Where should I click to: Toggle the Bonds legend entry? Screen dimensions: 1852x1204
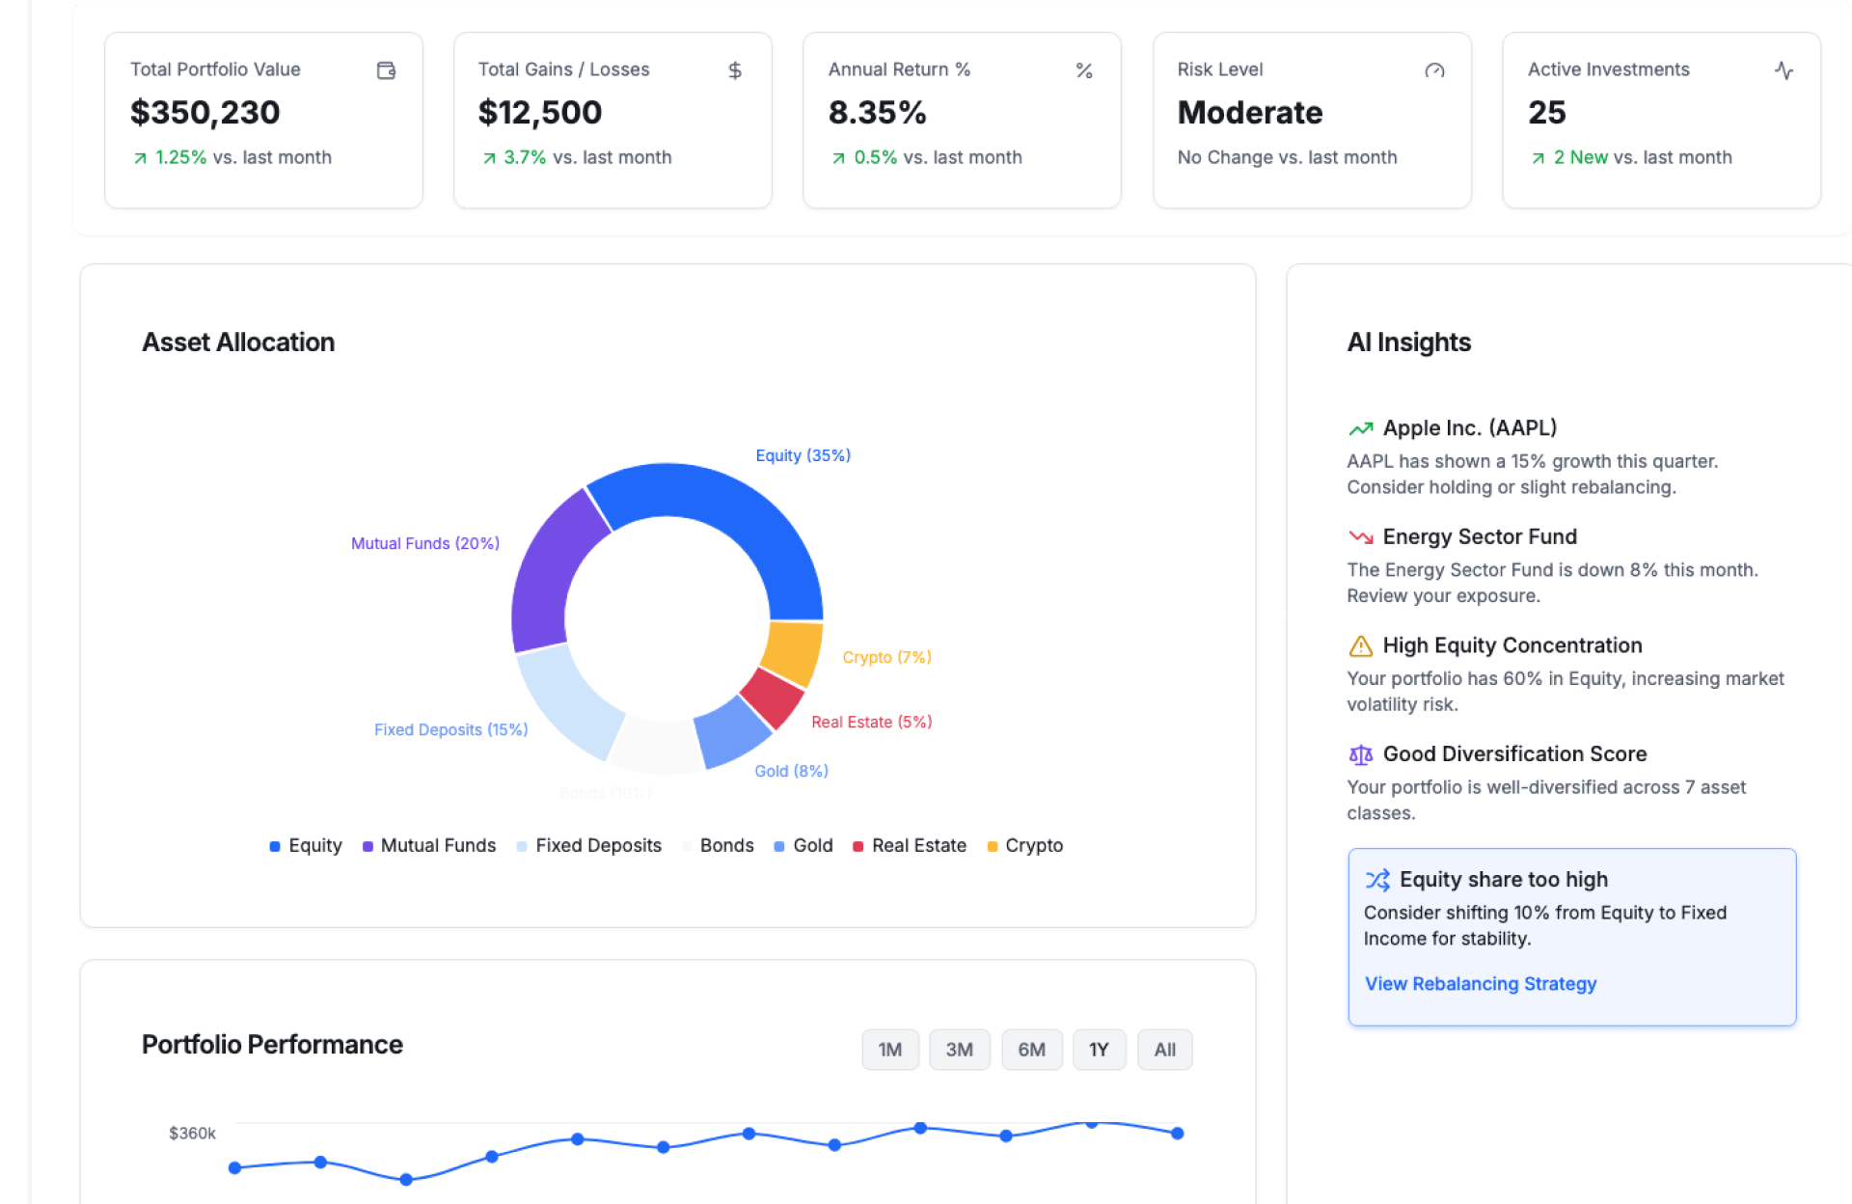point(718,846)
